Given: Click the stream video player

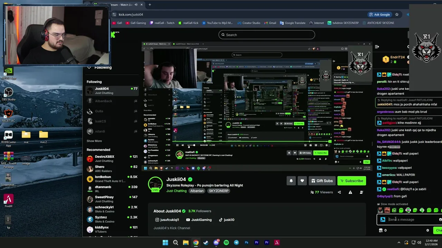Looking at the screenshot, I should 257,106.
